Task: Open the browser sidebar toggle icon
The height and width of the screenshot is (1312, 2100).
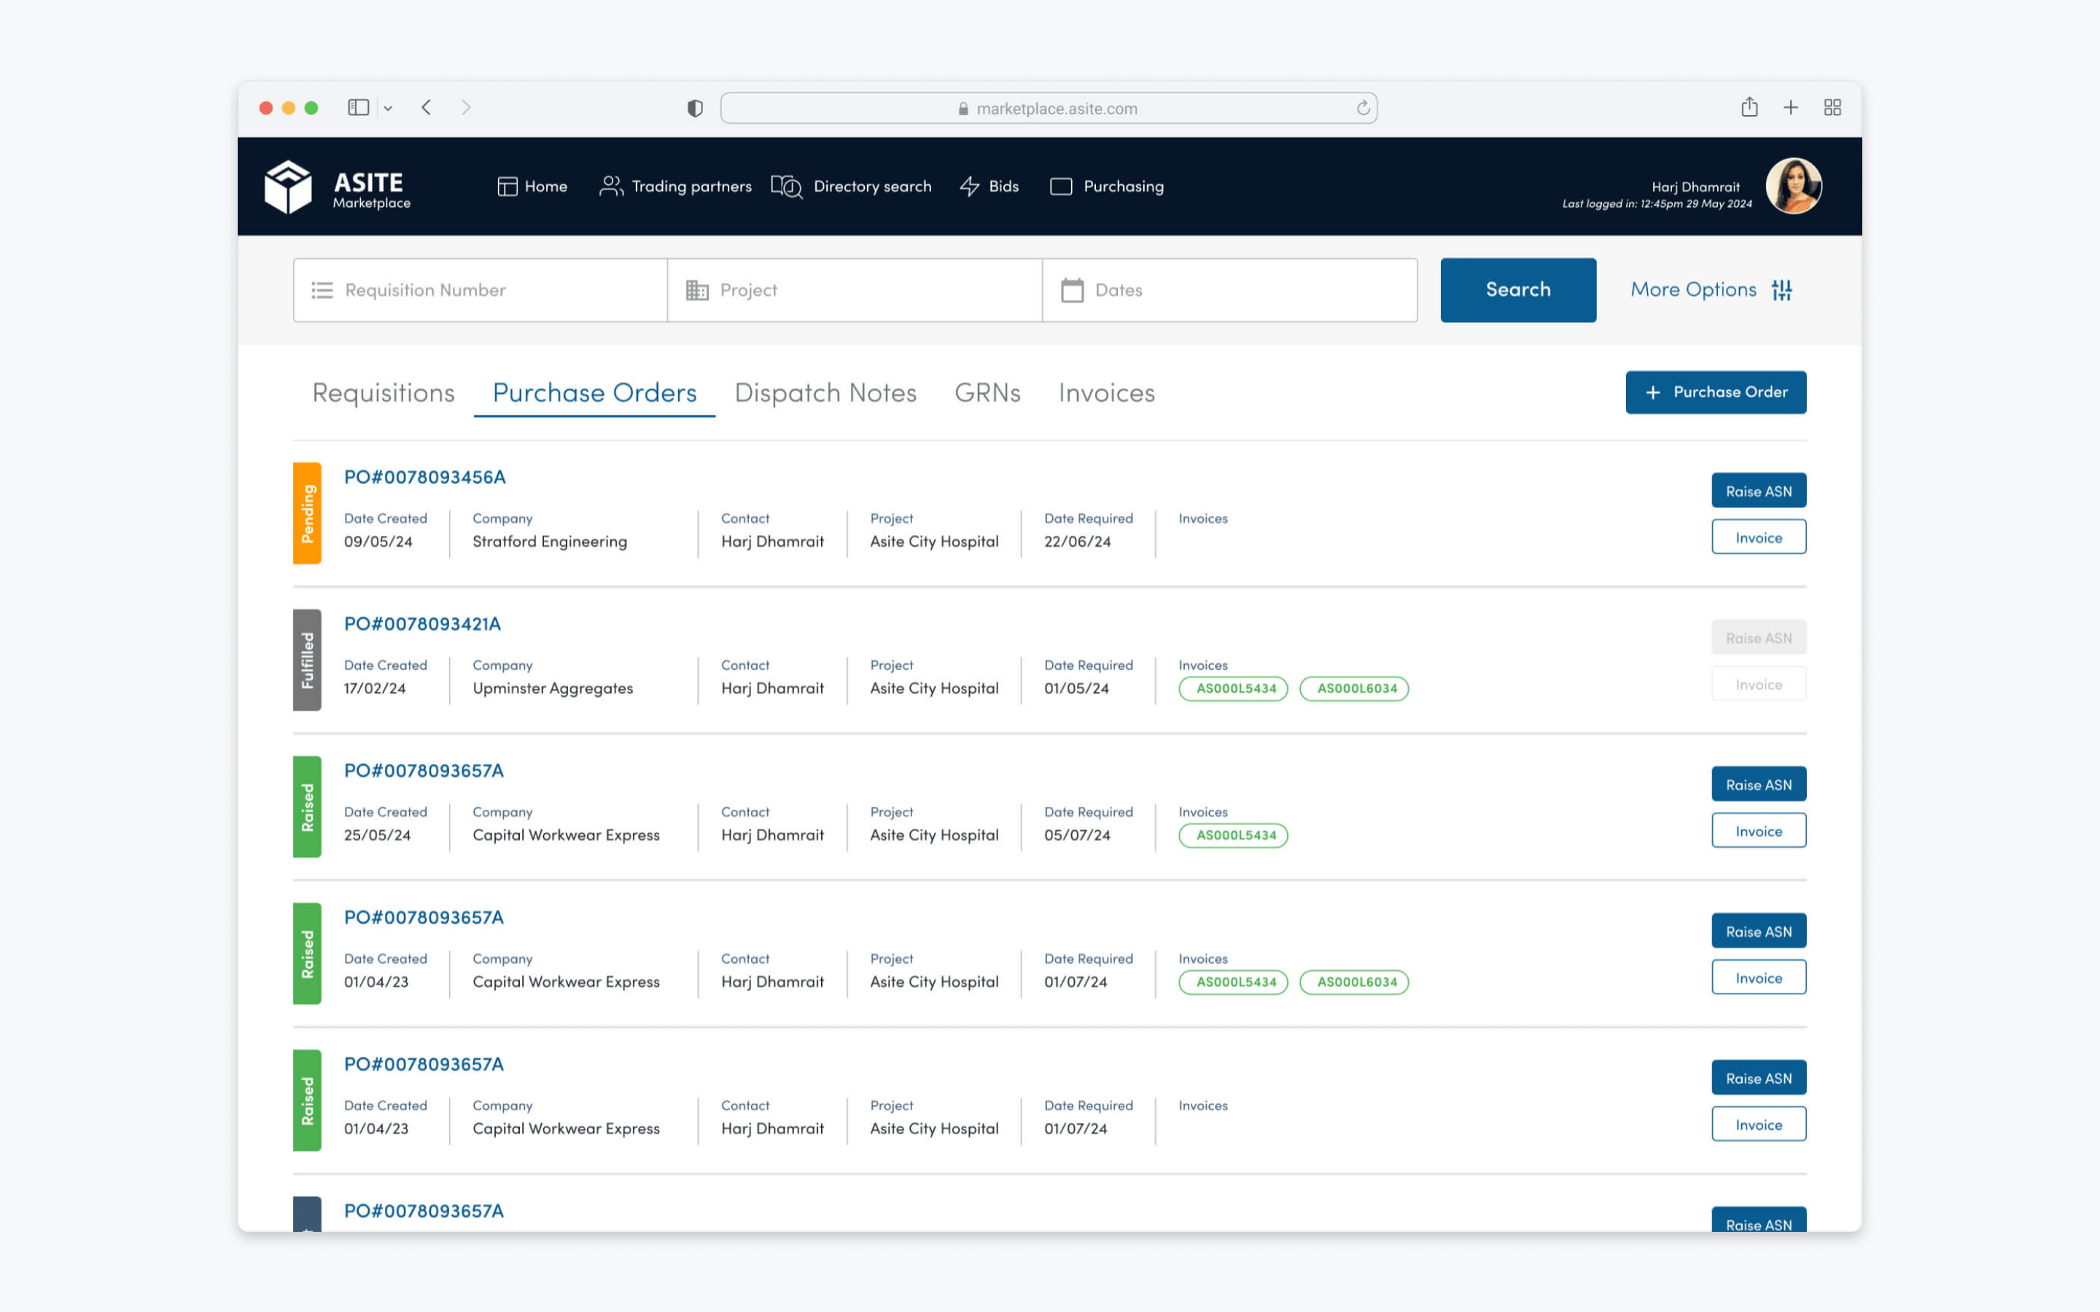Action: (359, 108)
